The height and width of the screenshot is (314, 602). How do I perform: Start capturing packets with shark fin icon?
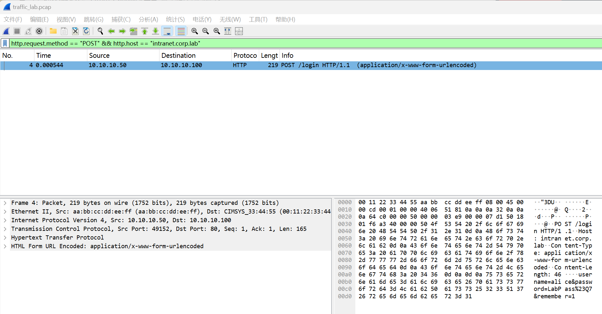coord(6,31)
